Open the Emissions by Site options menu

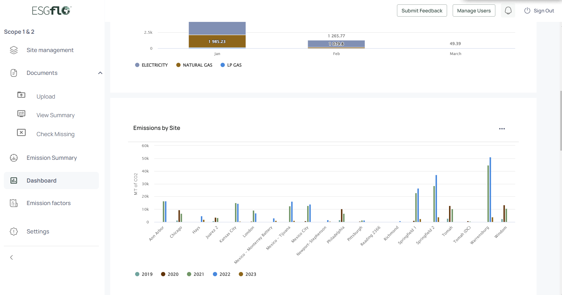[x=502, y=129]
